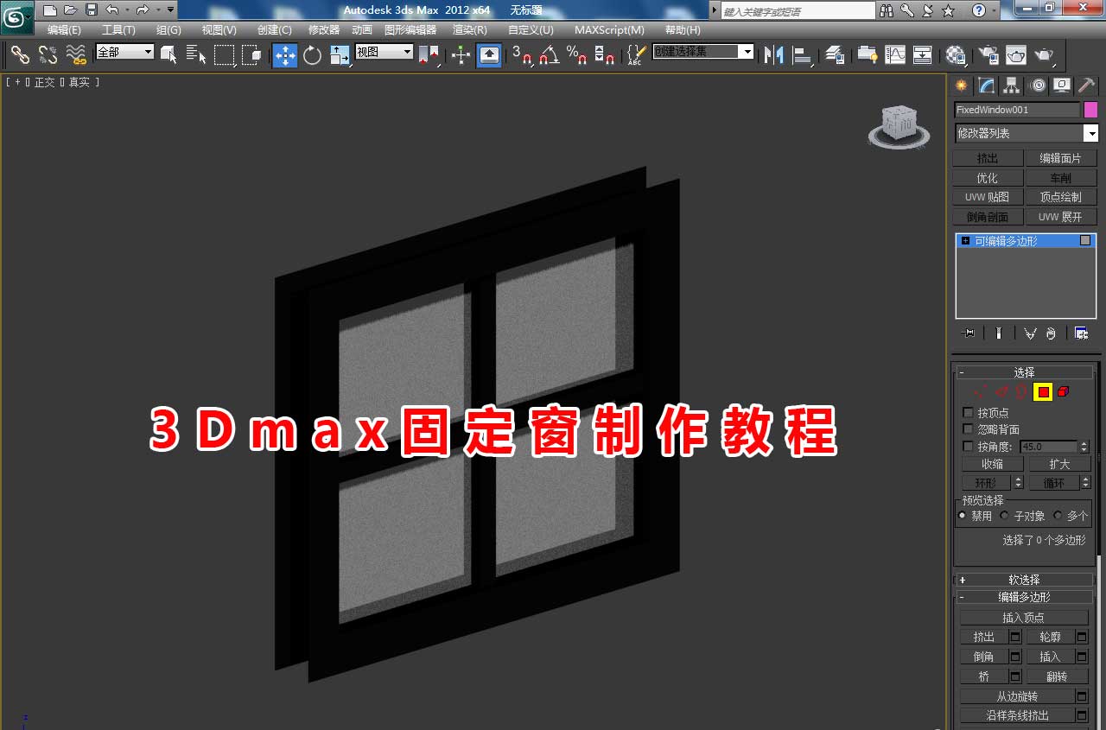This screenshot has height=730, width=1106.
Task: Choose the rectangular selection region tool
Action: pyautogui.click(x=225, y=54)
